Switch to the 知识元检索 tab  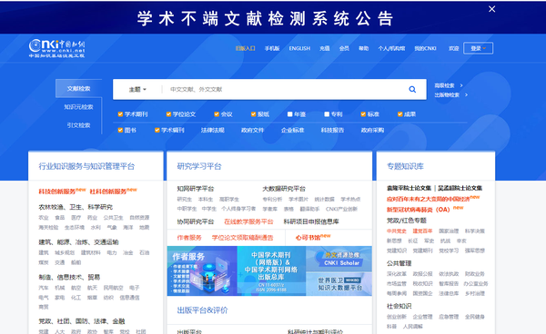[x=78, y=107]
